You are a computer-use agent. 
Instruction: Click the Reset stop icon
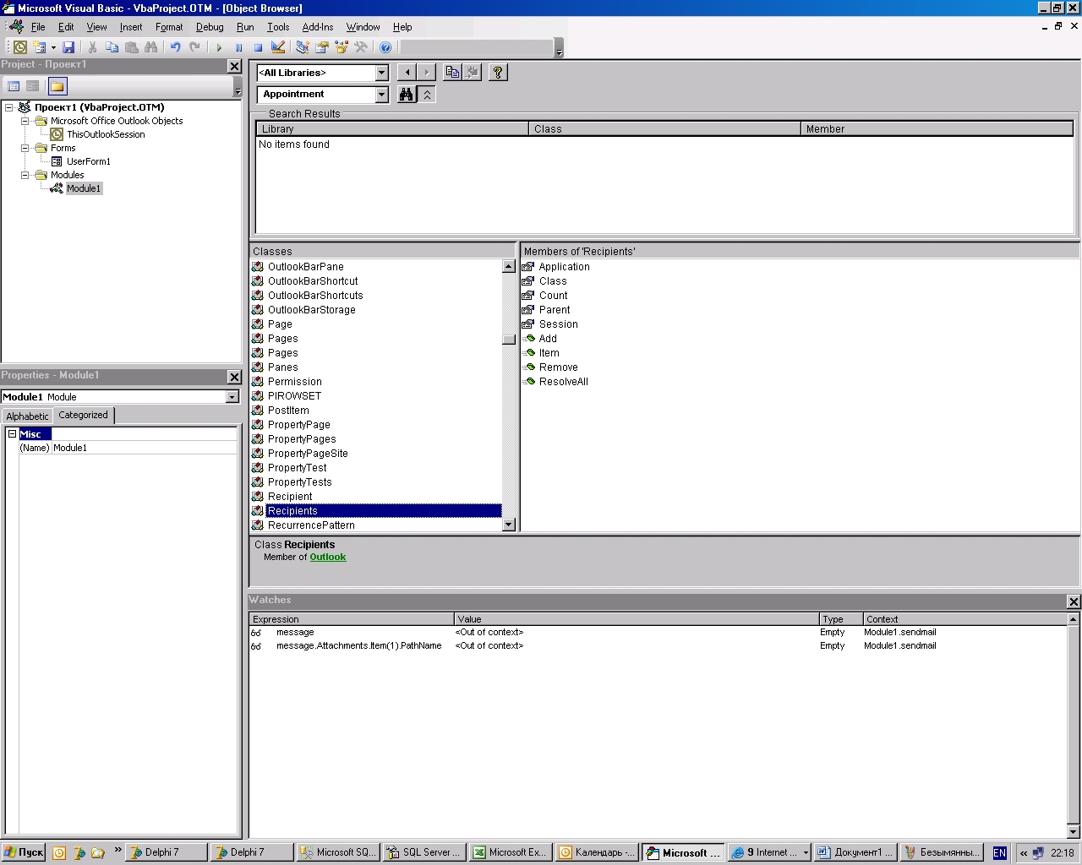(x=258, y=47)
